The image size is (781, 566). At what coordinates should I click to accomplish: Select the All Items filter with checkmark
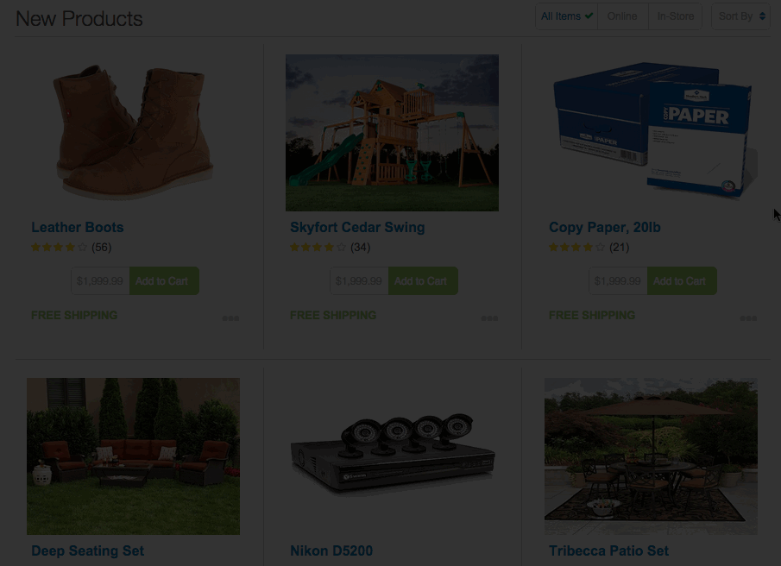[x=566, y=16]
